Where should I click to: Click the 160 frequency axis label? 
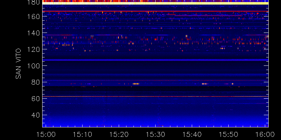(33, 16)
